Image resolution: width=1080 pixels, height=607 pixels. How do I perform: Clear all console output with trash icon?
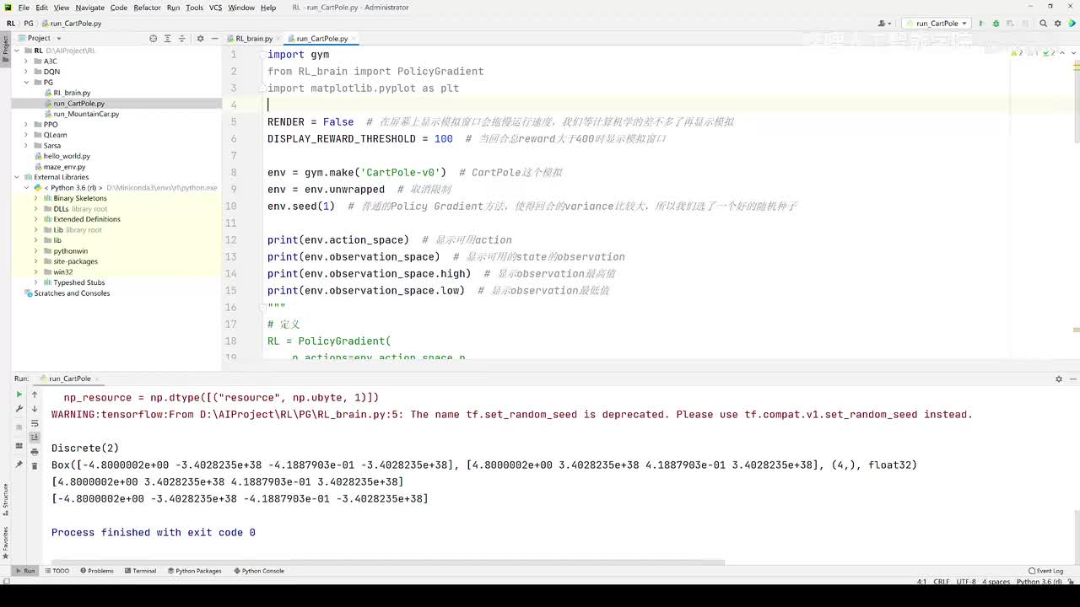(x=35, y=465)
